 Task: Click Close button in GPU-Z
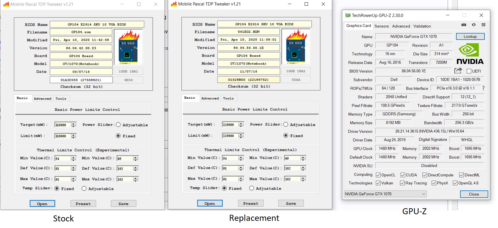pyautogui.click(x=474, y=194)
